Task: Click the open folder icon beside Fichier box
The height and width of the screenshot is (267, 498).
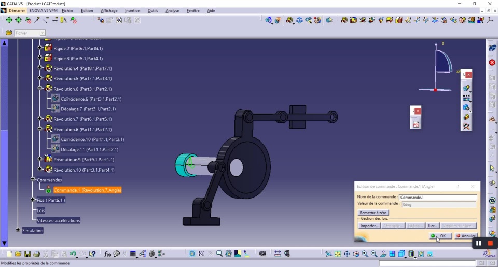Action: tap(9, 33)
